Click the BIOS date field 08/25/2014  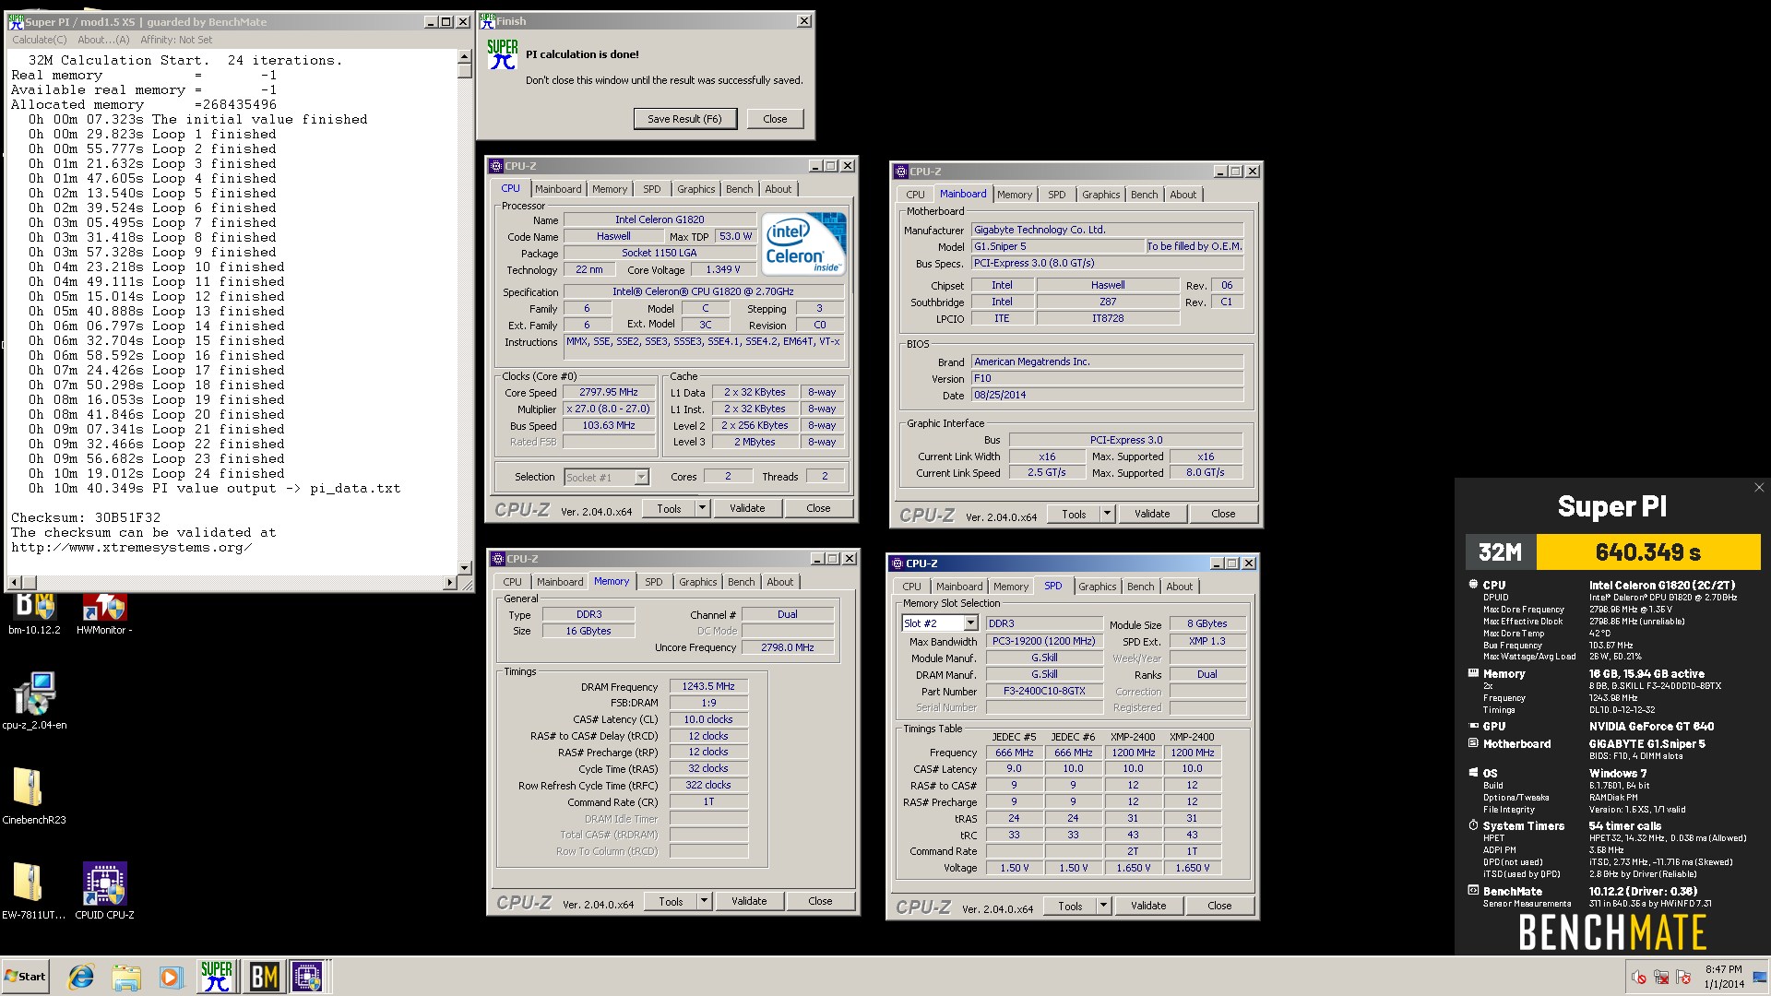pyautogui.click(x=1107, y=395)
